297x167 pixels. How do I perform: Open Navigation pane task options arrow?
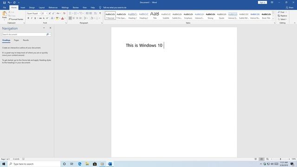point(44,28)
